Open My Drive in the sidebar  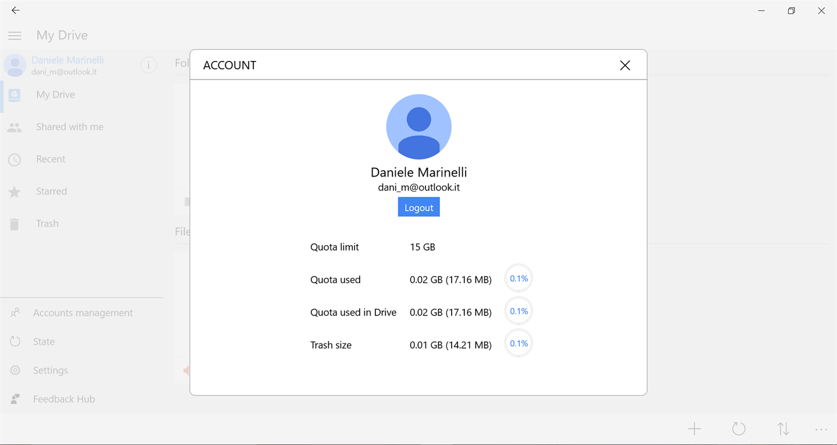coord(81,95)
